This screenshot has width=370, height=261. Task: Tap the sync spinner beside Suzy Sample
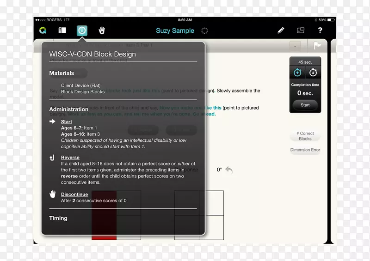coord(204,30)
